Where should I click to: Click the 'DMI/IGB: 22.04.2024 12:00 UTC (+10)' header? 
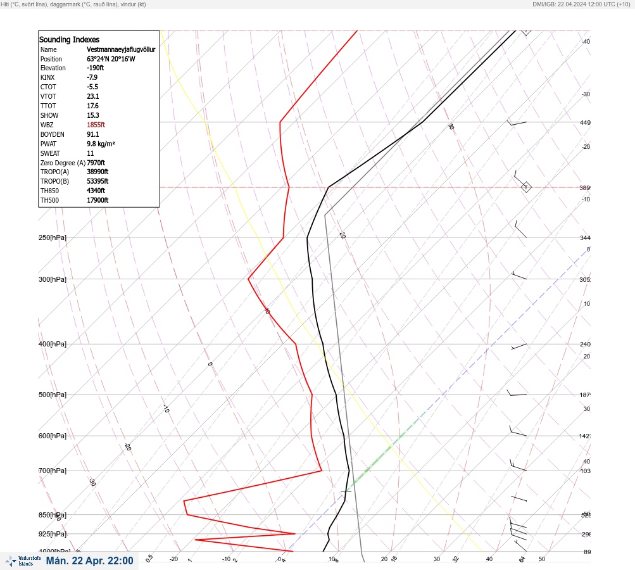581,4
